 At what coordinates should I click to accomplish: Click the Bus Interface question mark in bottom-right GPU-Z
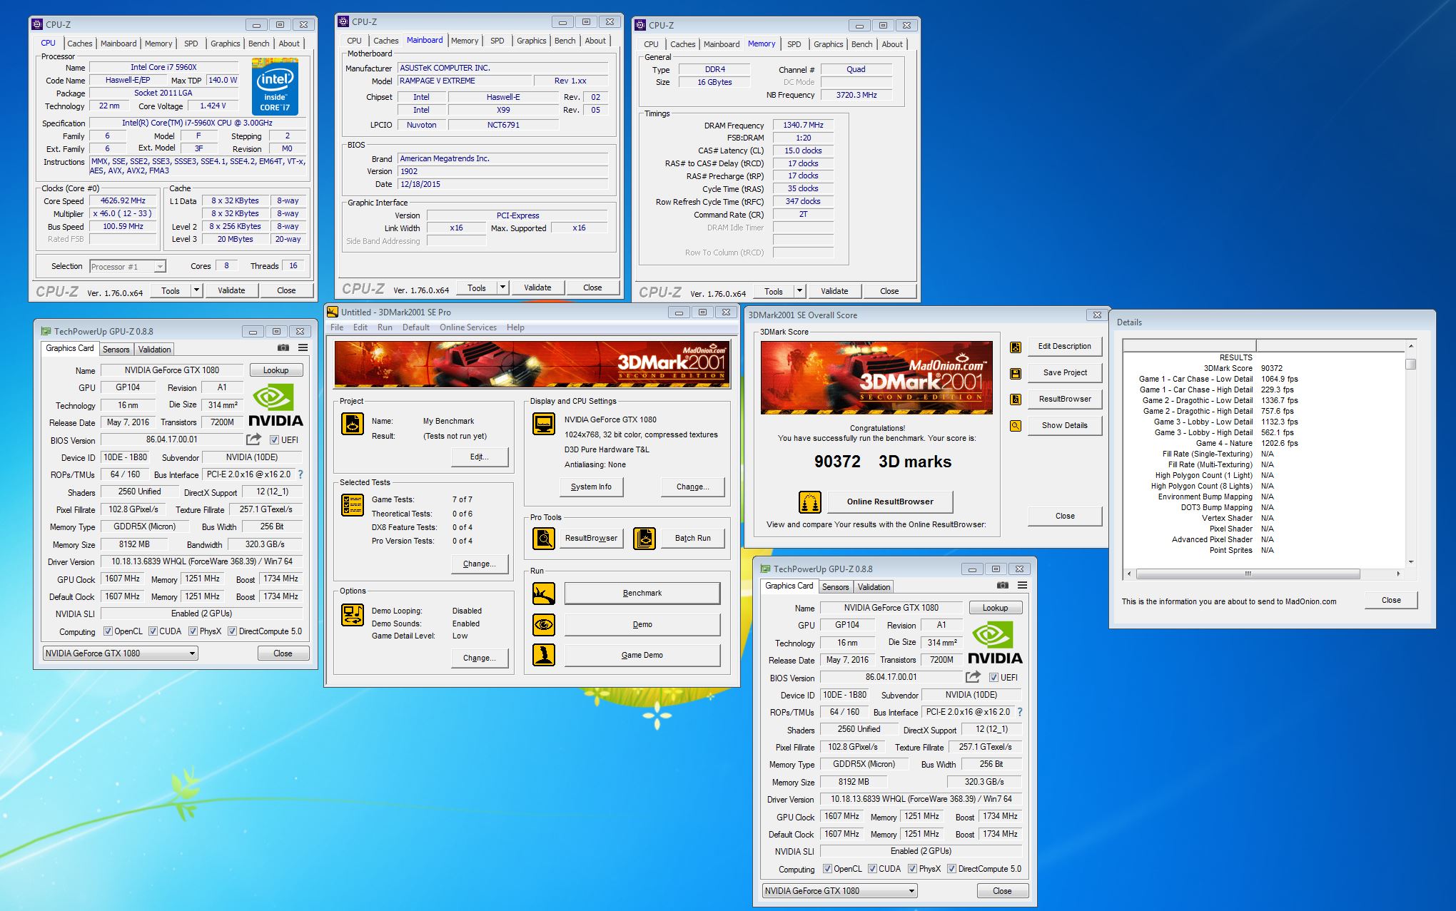coord(1020,712)
